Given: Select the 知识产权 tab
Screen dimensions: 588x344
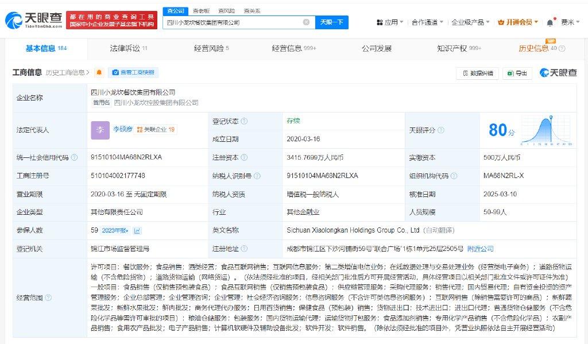Looking at the screenshot, I should (x=459, y=48).
